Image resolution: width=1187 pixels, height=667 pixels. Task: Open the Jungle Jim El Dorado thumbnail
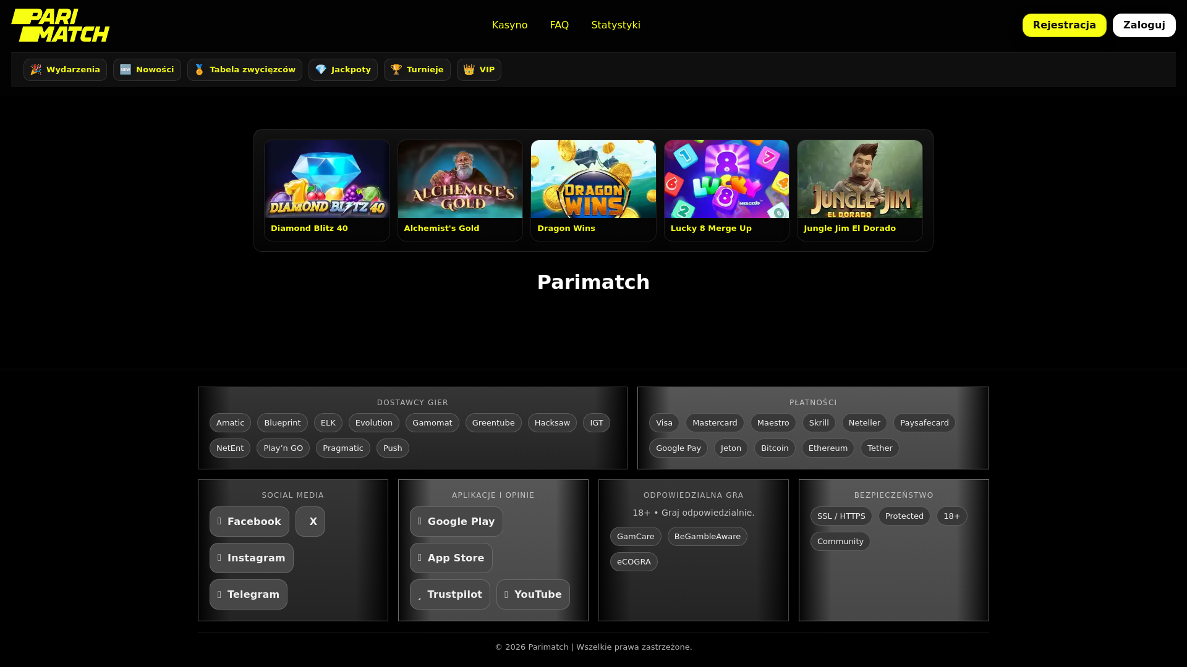[x=860, y=179]
